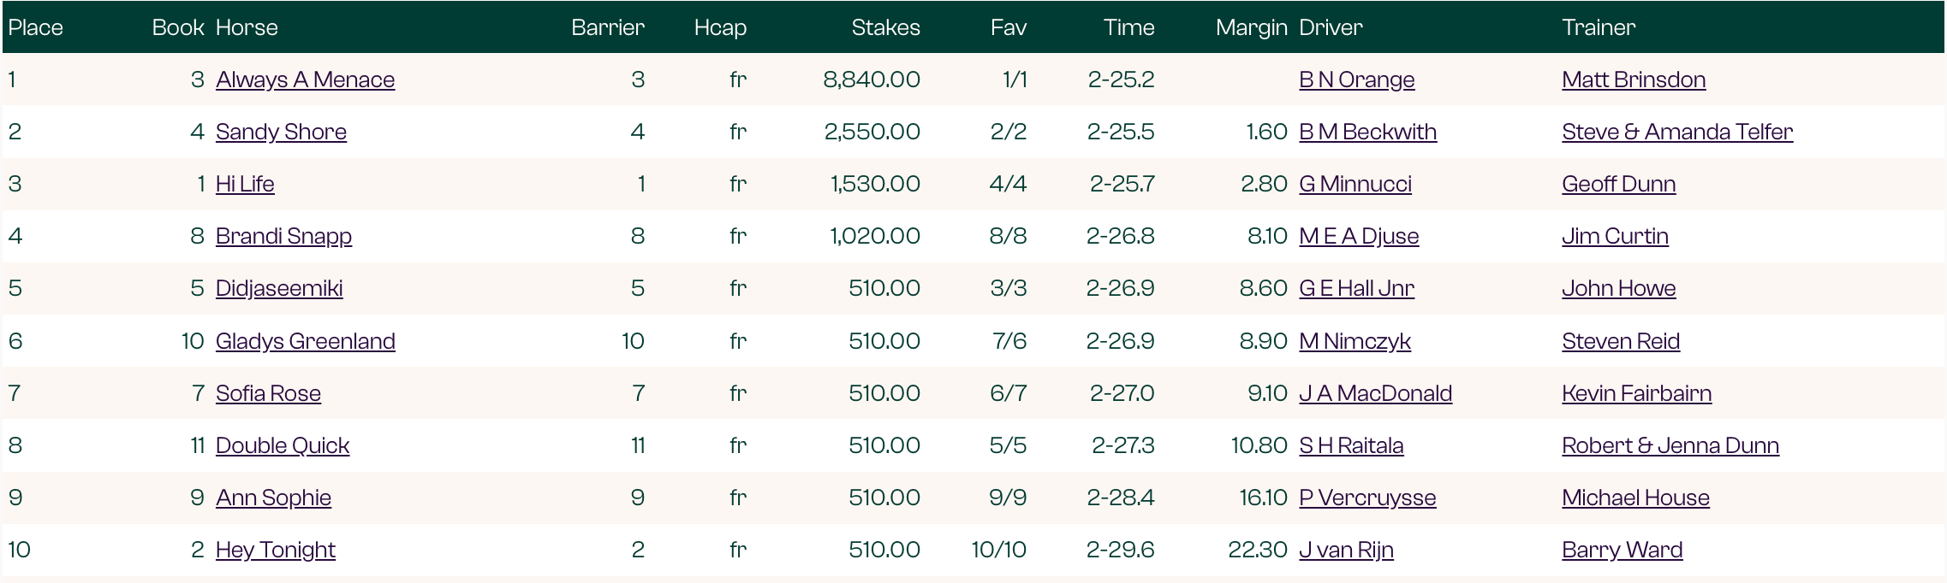Open driver P Vercruysse's profile

1367,498
